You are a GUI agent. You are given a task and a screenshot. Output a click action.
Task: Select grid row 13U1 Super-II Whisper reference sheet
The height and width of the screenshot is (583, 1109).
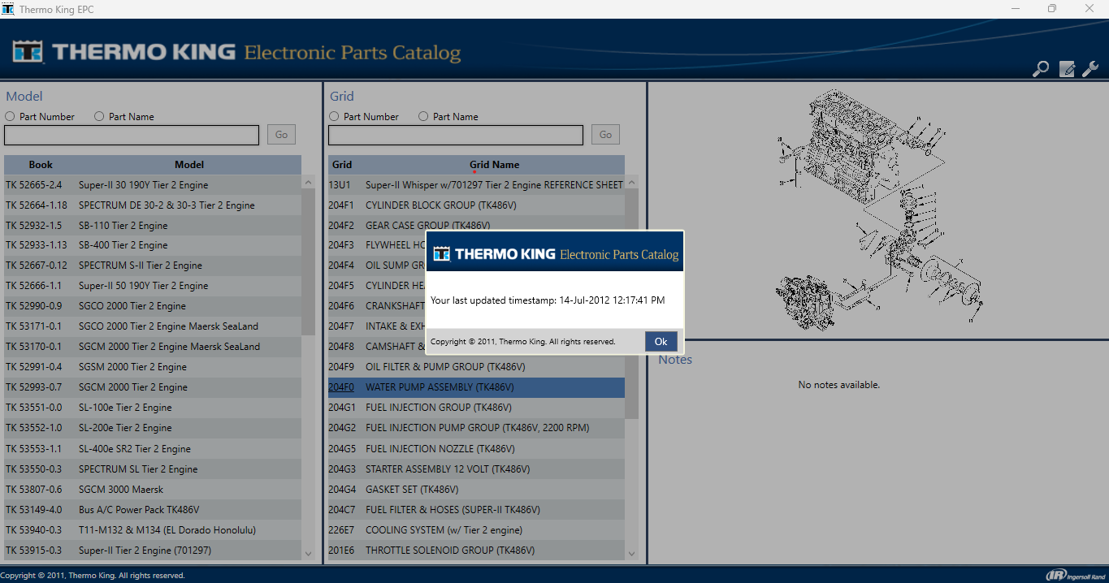click(x=476, y=185)
